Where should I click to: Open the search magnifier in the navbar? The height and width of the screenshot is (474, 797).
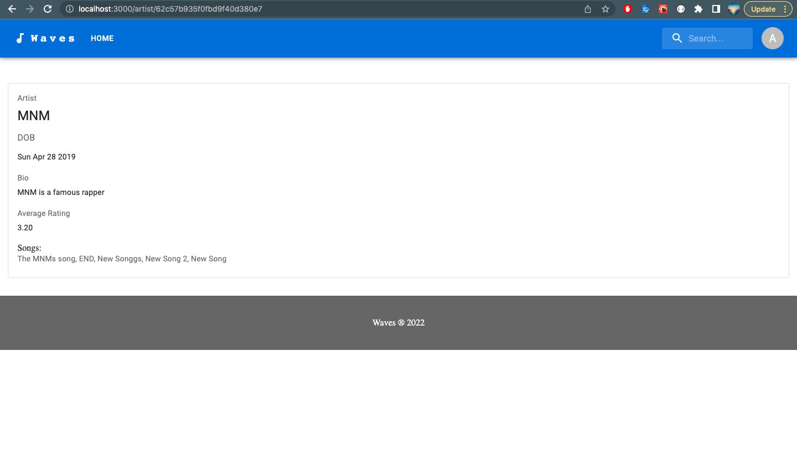[x=676, y=38]
